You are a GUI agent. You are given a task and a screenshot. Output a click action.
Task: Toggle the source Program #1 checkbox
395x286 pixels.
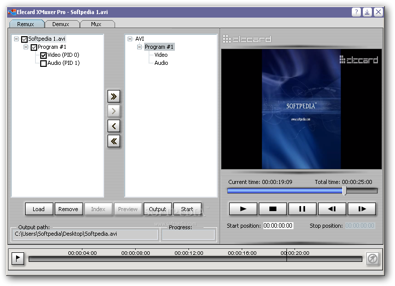tap(34, 47)
